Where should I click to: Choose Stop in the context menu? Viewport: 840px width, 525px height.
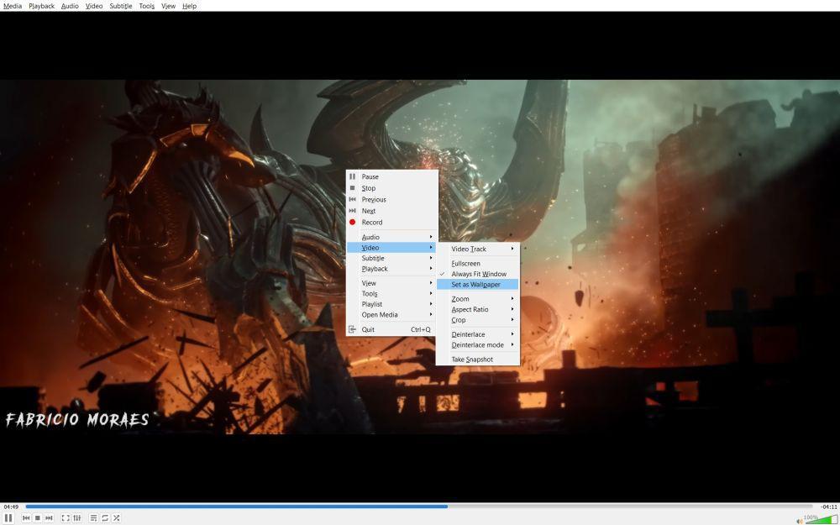coord(392,188)
